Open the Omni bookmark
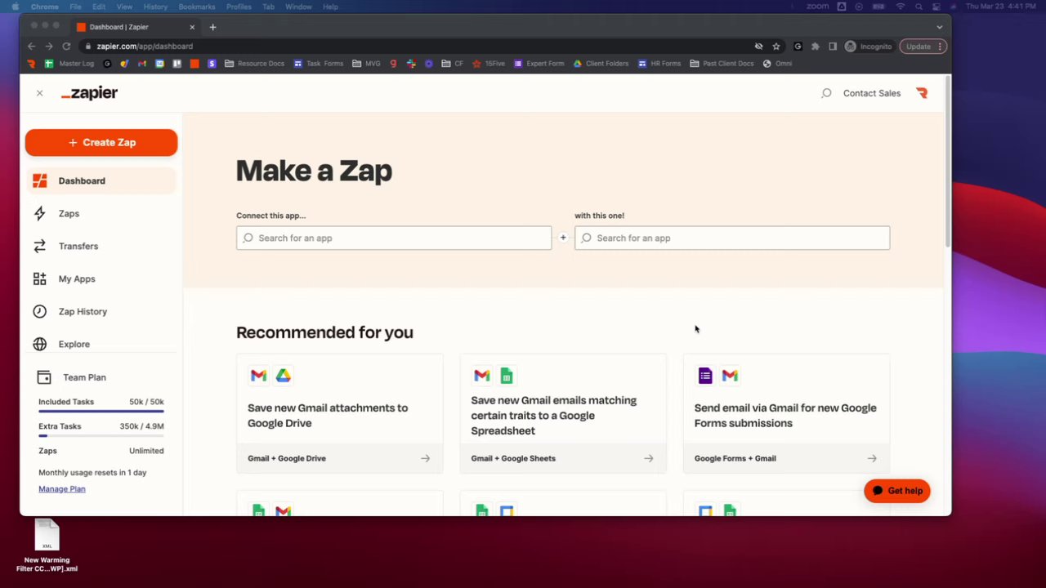Image resolution: width=1046 pixels, height=588 pixels. [777, 64]
